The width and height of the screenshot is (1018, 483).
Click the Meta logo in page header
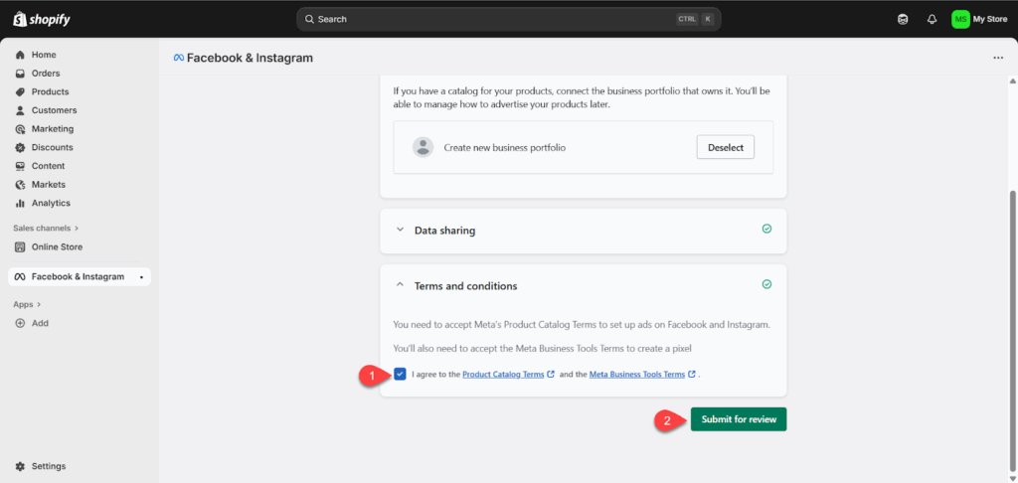point(179,58)
